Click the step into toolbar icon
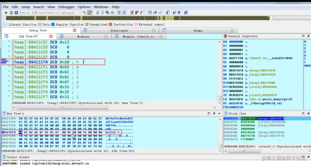 pos(97,12)
